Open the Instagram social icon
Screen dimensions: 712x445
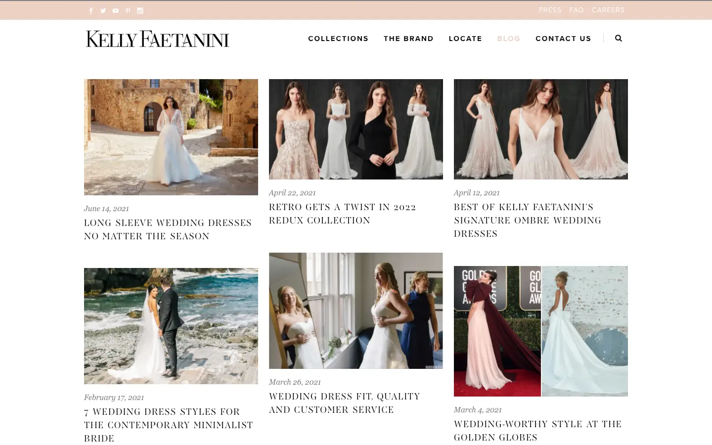140,11
